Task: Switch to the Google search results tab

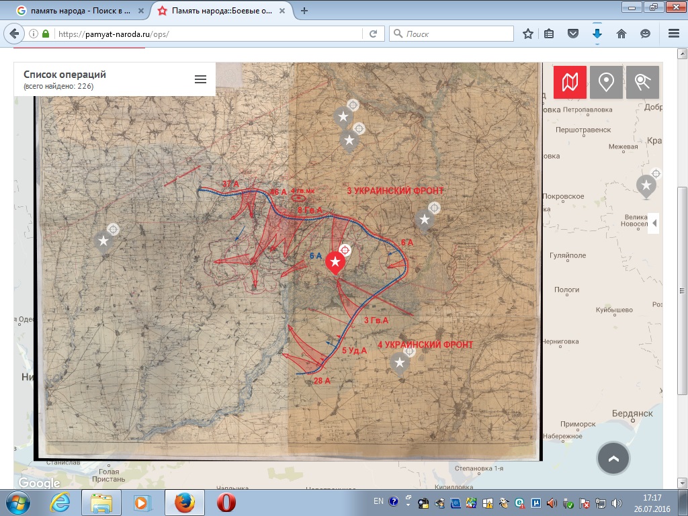Action: 79,11
